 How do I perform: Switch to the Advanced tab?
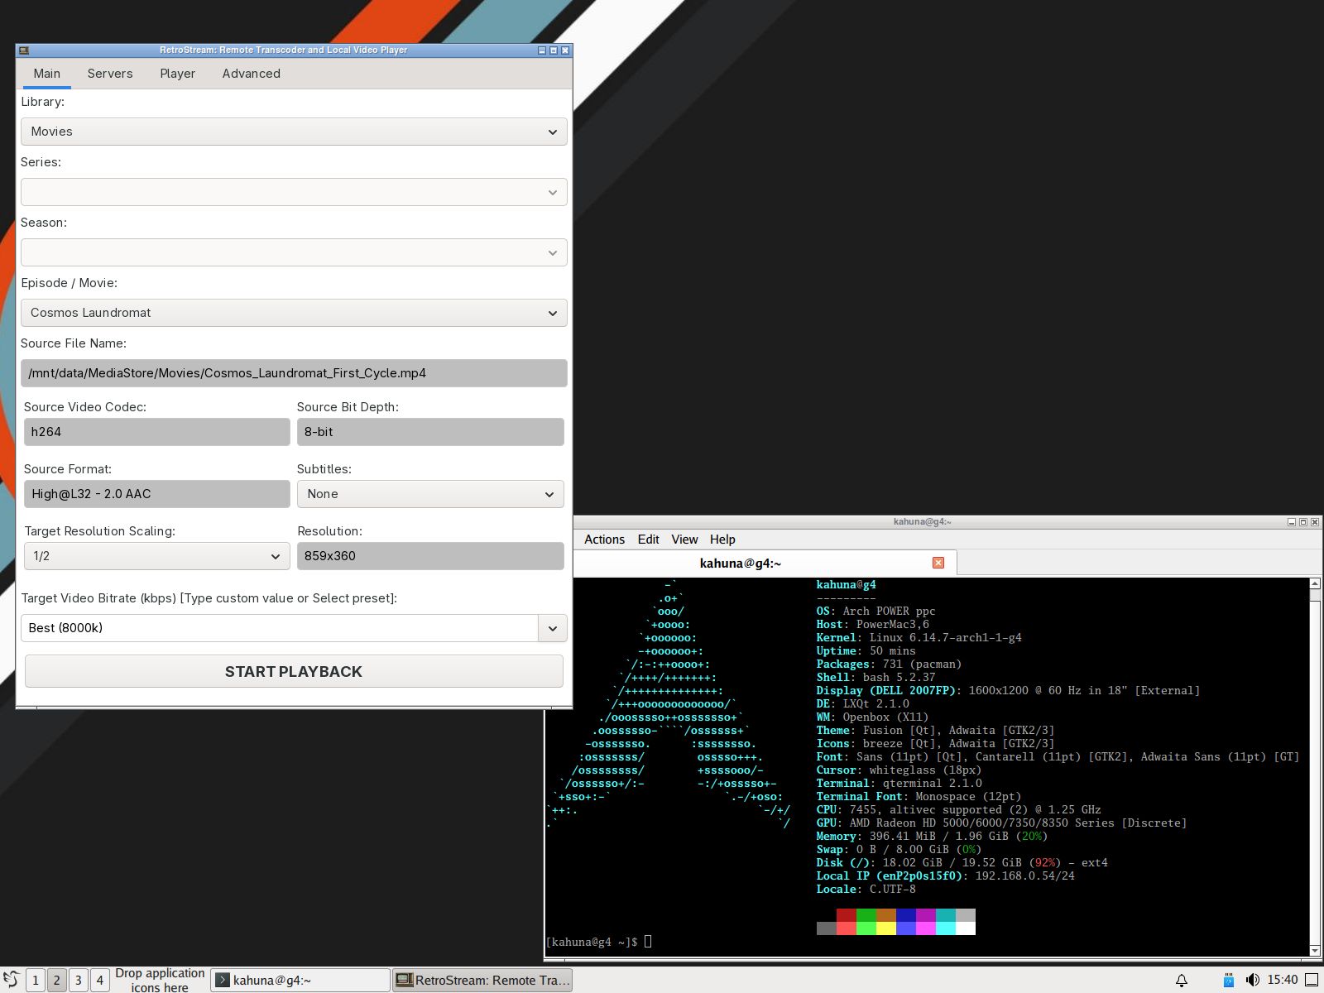252,74
